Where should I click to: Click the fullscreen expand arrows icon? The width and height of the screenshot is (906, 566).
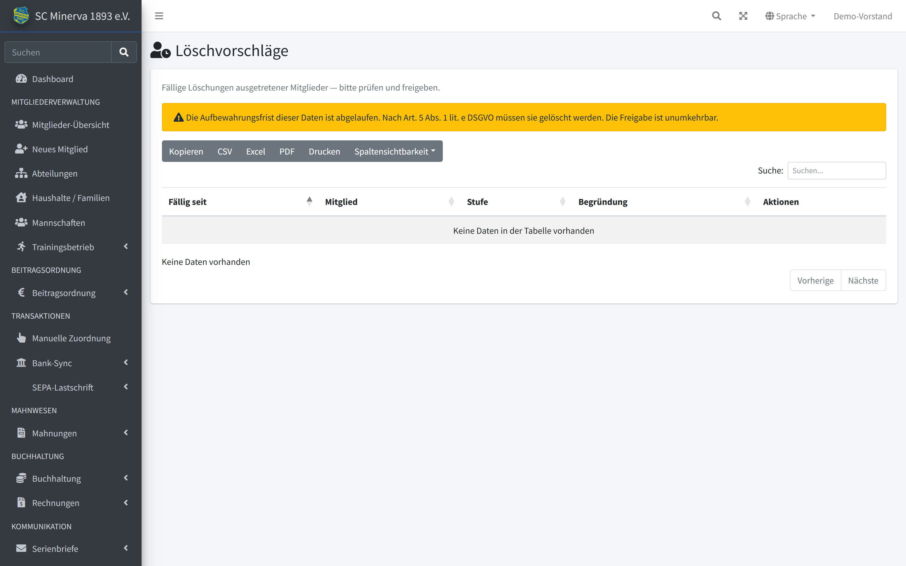[743, 16]
